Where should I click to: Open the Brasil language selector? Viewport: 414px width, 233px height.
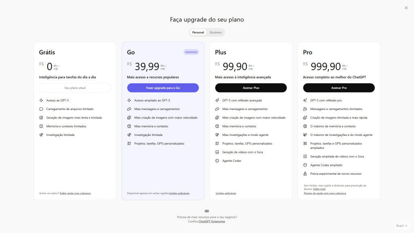[x=401, y=225]
